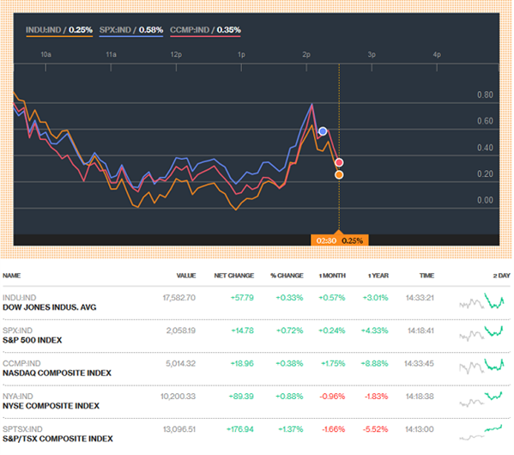This screenshot has height=455, width=514.
Task: Click the 0.60 y-axis value
Action: [x=485, y=121]
